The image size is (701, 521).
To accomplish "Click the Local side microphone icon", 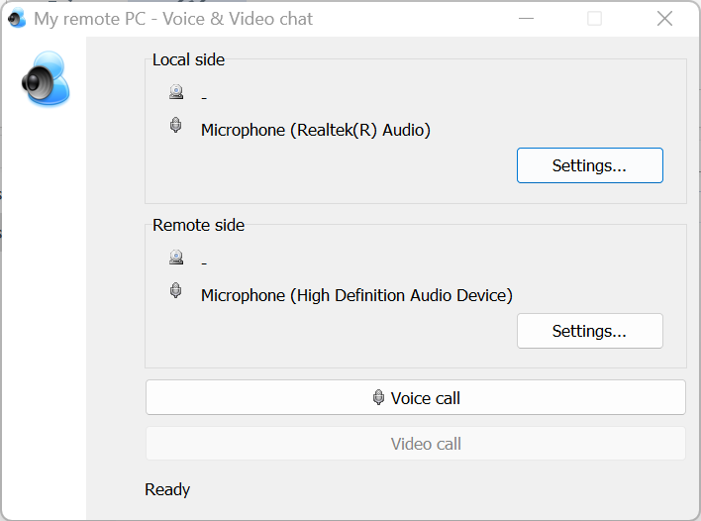I will coord(176,126).
